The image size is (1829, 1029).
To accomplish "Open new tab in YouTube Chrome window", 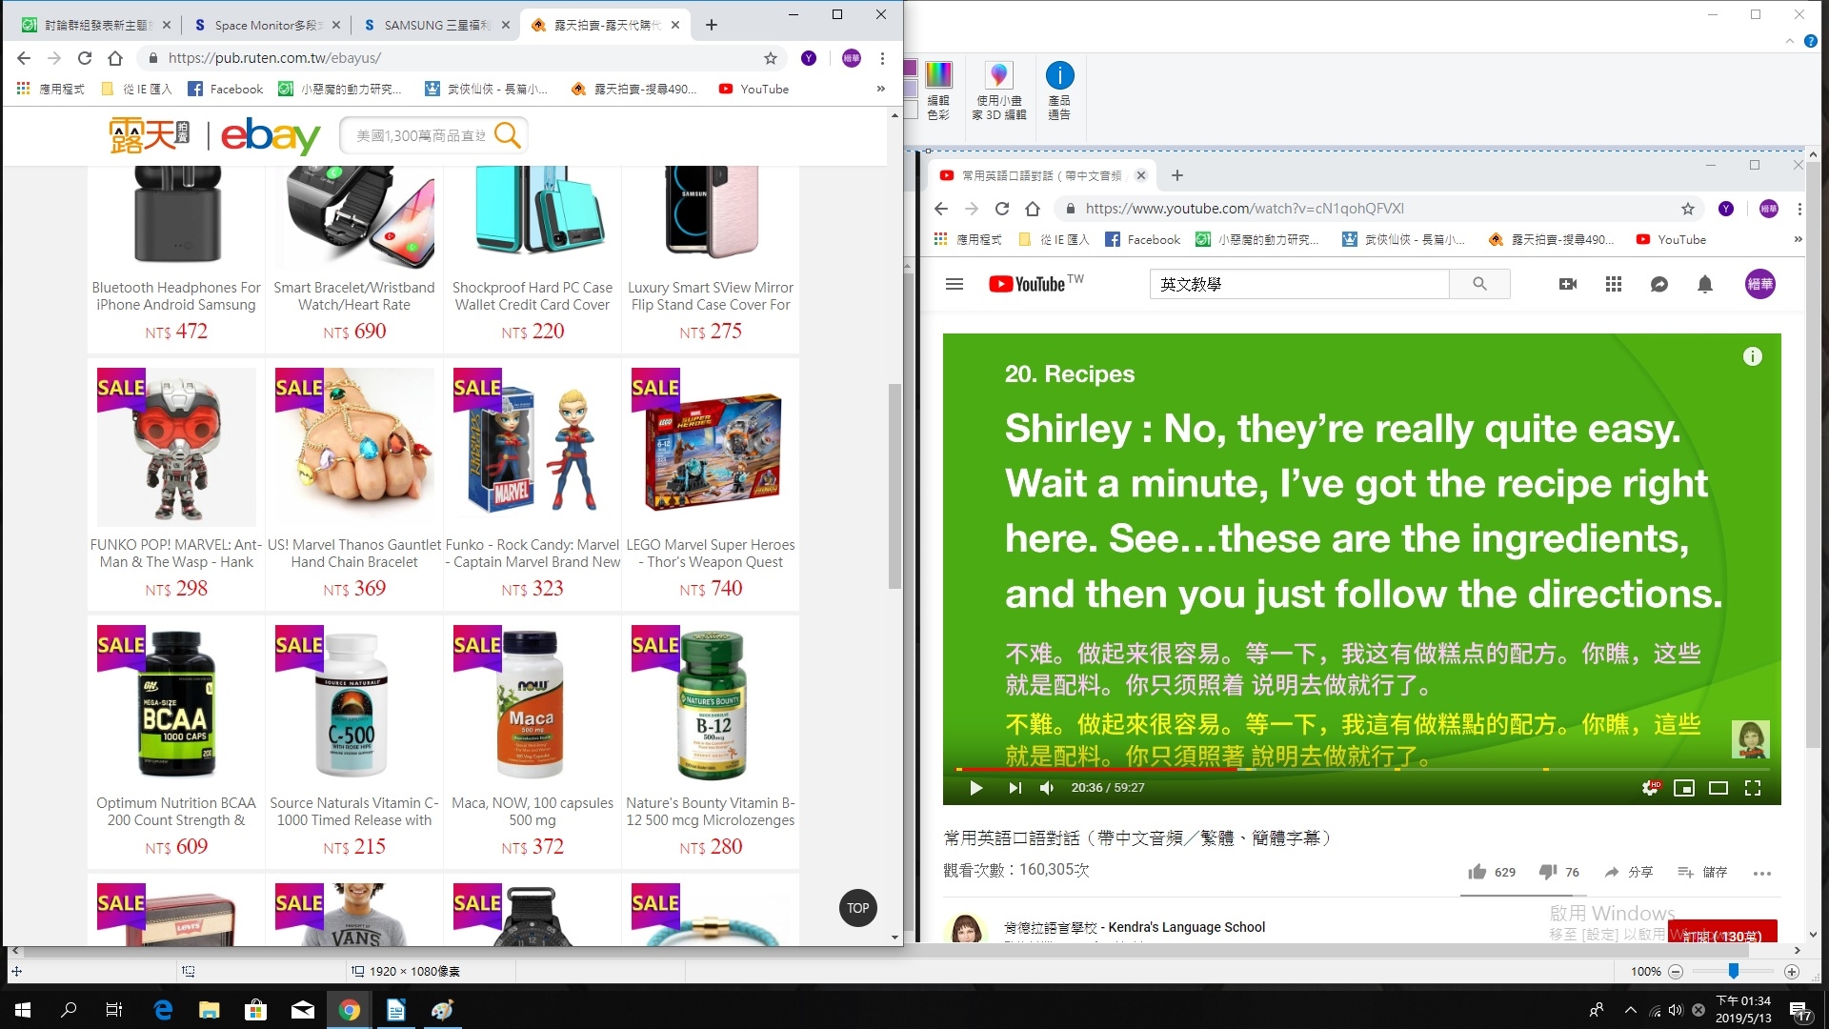I will [1177, 175].
